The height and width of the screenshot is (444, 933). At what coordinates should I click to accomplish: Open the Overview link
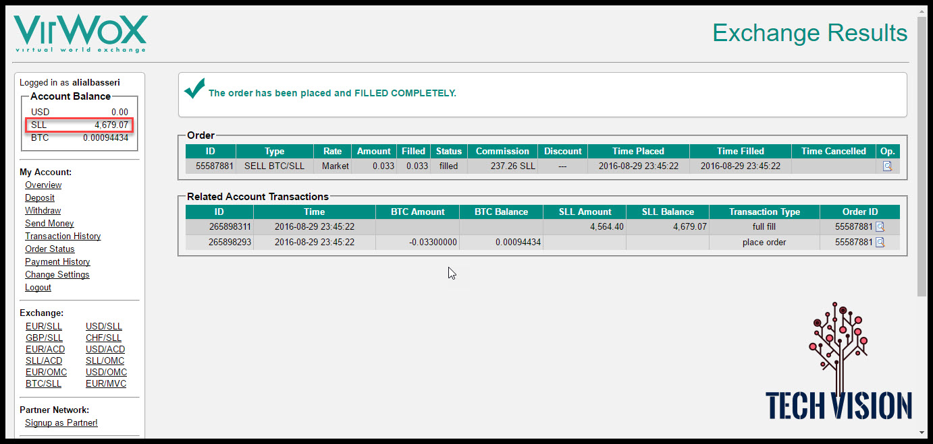[x=43, y=185]
